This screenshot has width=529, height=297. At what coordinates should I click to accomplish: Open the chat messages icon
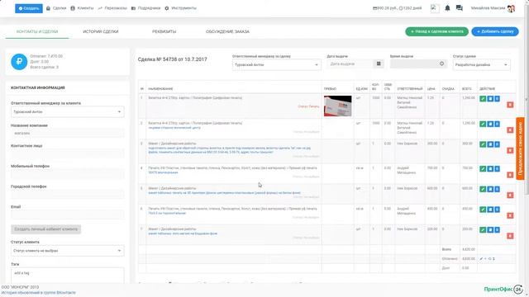460,8
